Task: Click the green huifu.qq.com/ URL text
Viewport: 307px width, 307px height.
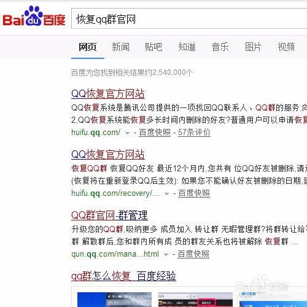Action: pyautogui.click(x=96, y=133)
